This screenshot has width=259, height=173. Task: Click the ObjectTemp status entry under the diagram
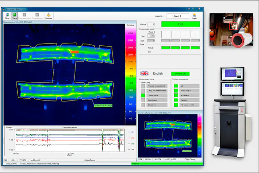tap(90, 160)
